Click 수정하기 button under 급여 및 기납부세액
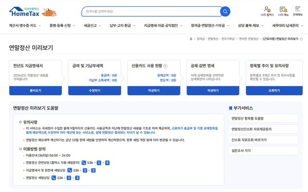 pyautogui.click(x=94, y=90)
